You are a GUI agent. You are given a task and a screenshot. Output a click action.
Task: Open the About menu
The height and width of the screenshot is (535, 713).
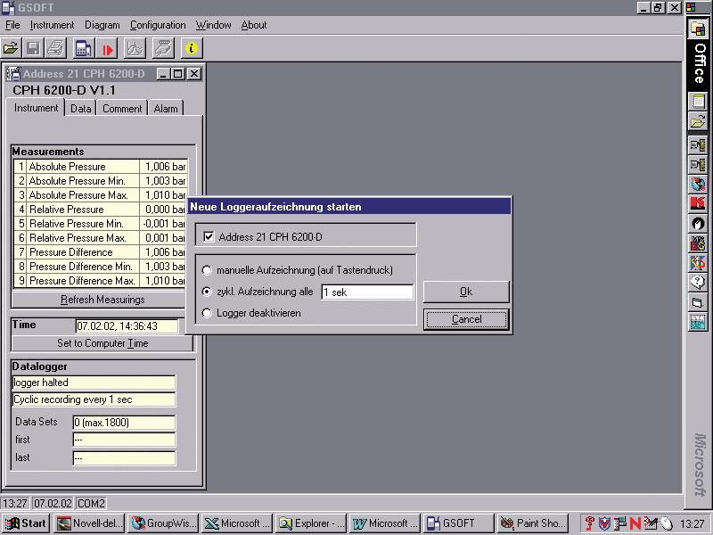(x=254, y=25)
